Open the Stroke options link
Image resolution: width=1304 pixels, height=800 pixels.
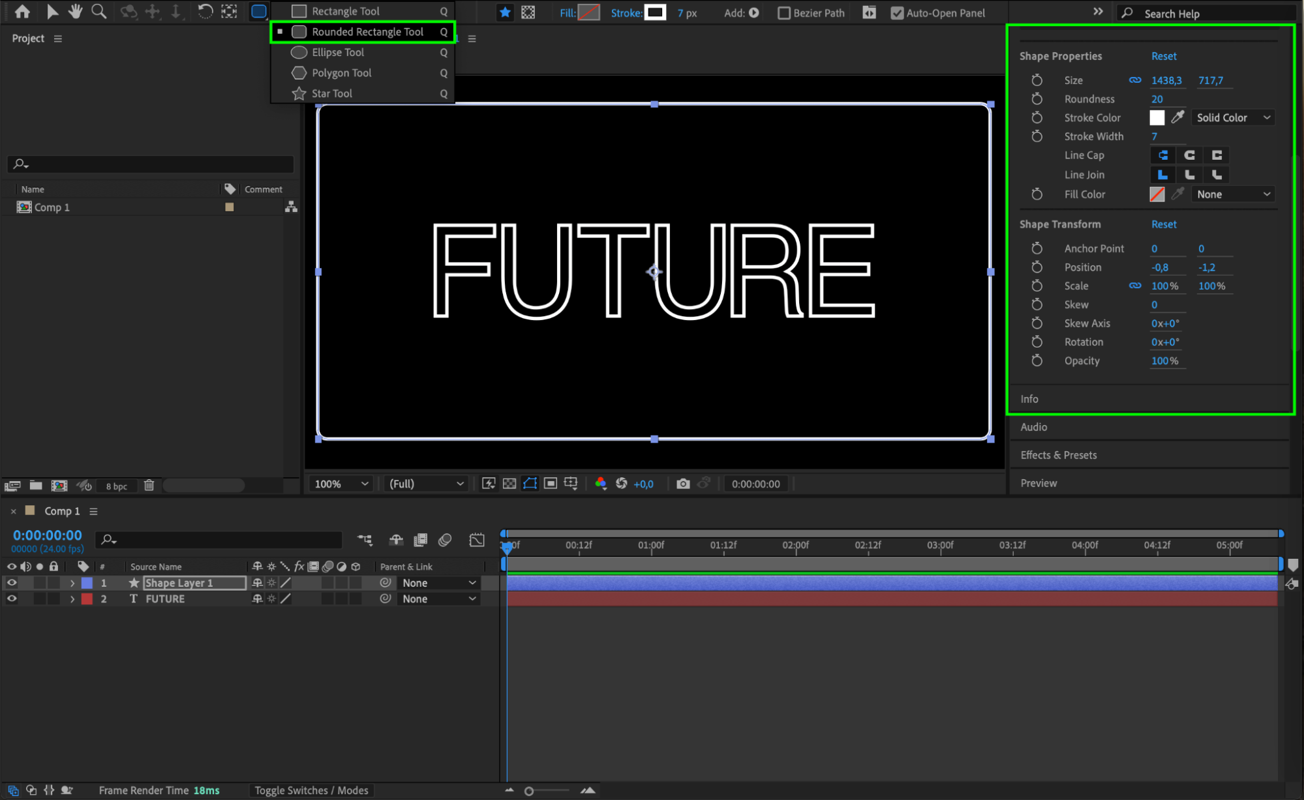(626, 13)
